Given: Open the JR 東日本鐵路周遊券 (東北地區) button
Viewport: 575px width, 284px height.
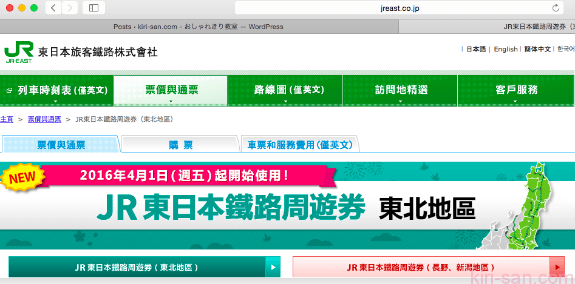Looking at the screenshot, I should [144, 267].
